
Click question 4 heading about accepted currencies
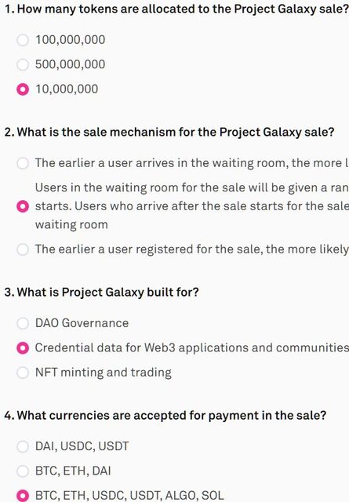click(165, 416)
